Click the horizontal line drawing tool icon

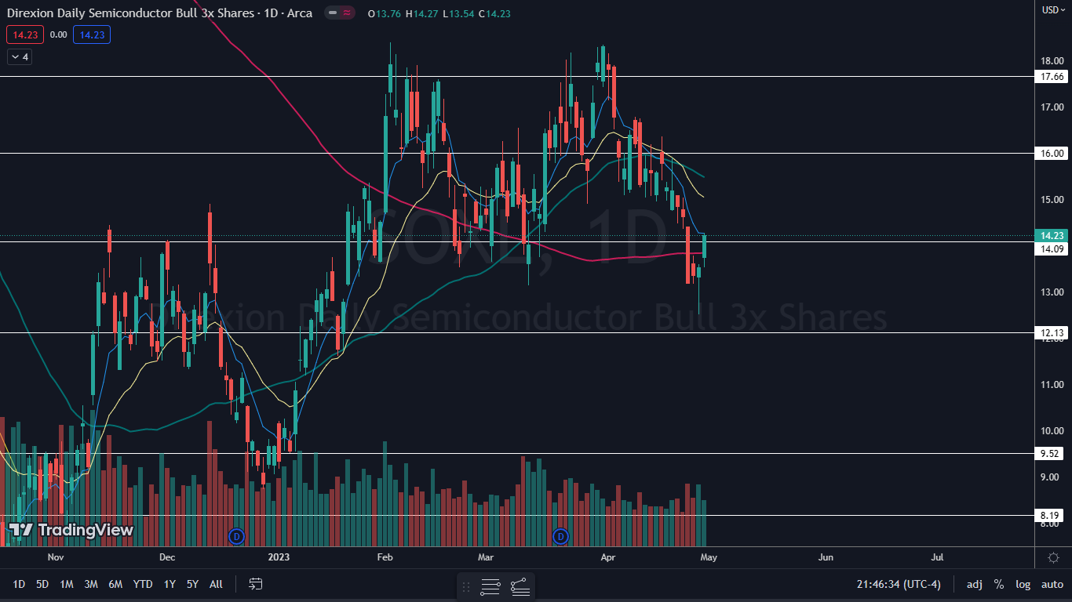490,586
